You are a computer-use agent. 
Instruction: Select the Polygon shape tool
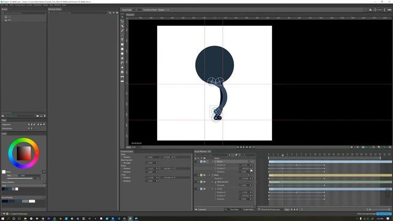coord(122,53)
